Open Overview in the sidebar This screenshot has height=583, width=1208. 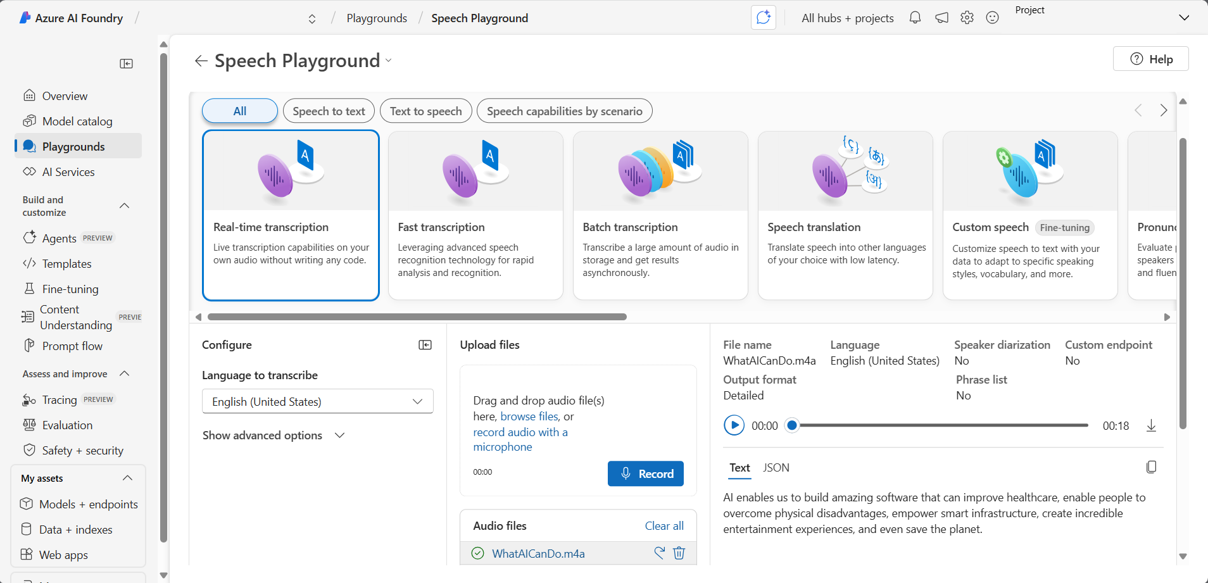[78, 96]
